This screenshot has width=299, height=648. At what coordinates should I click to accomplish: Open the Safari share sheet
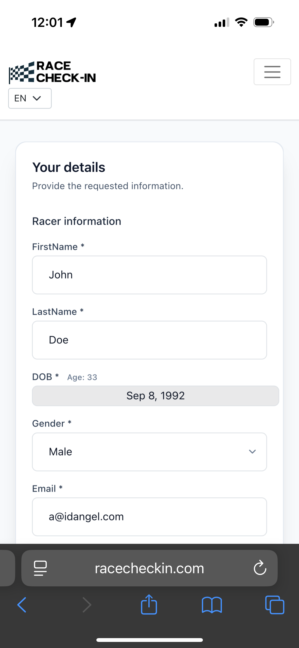click(149, 605)
